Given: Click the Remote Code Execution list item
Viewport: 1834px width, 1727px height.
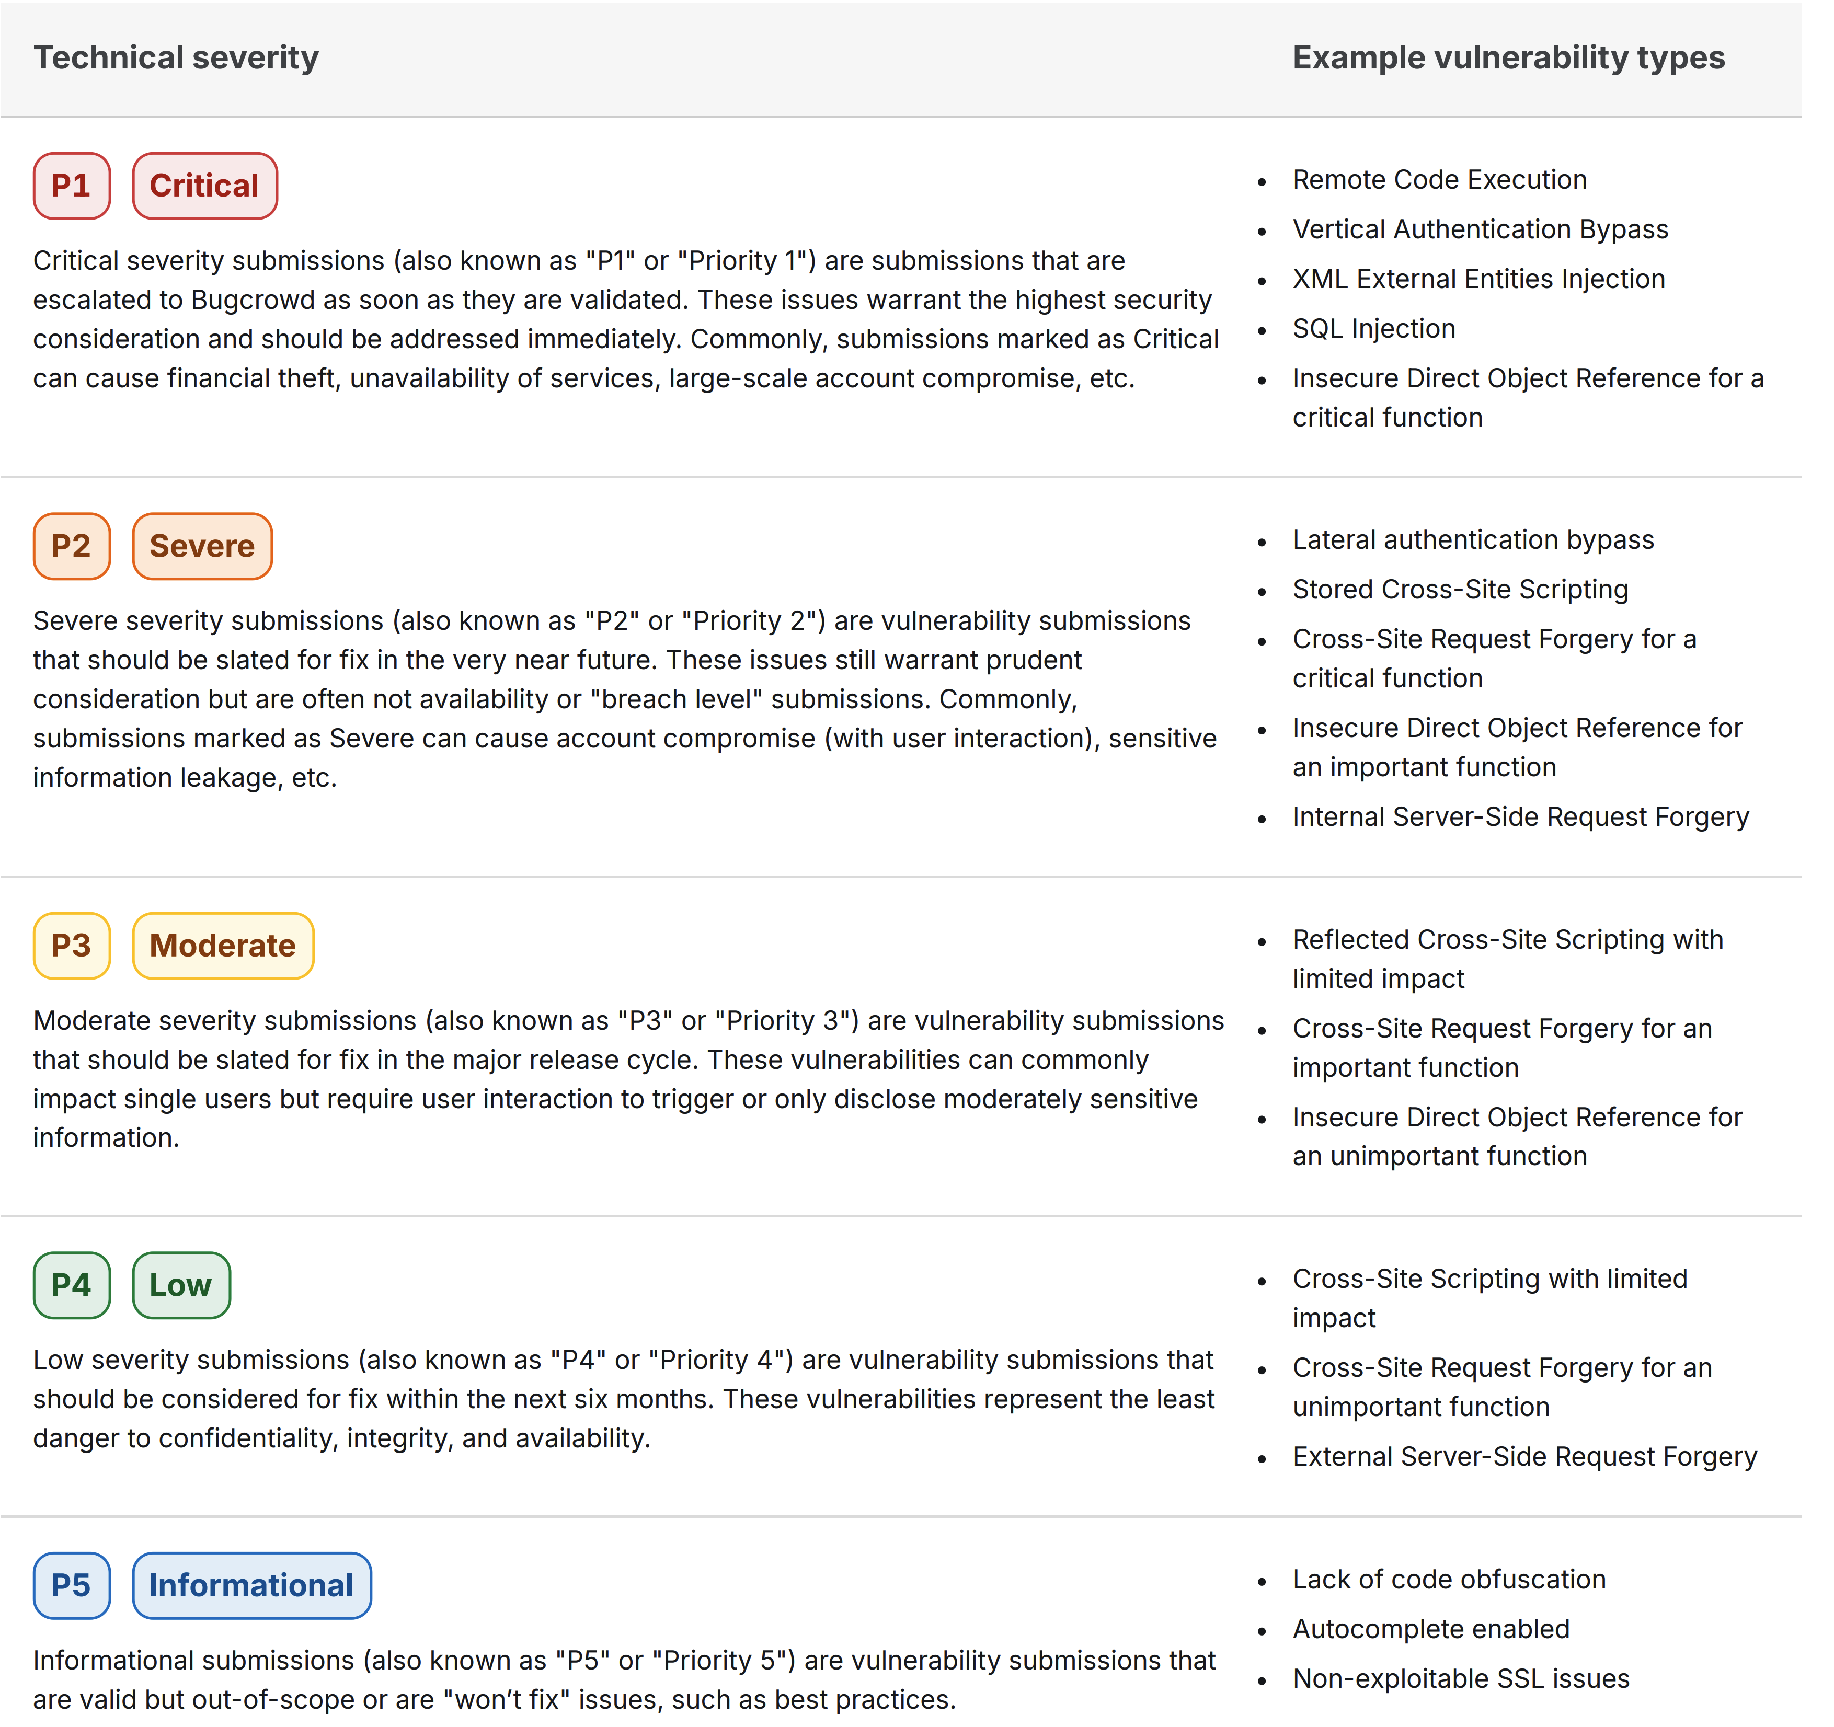Looking at the screenshot, I should click(1440, 180).
